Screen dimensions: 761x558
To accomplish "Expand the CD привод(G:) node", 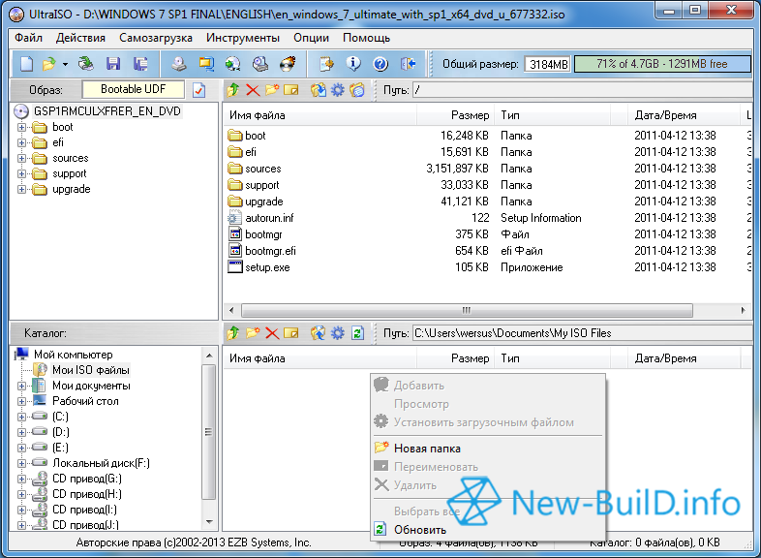I will tap(22, 479).
